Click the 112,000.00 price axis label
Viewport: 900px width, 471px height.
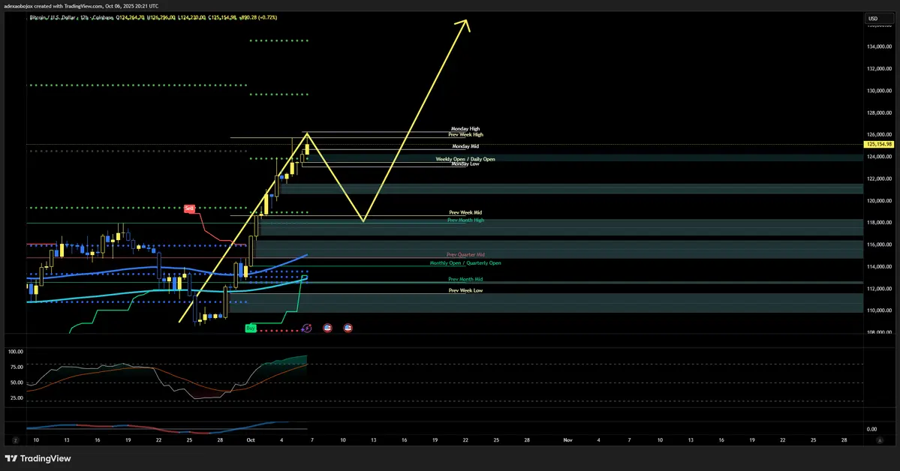(879, 289)
